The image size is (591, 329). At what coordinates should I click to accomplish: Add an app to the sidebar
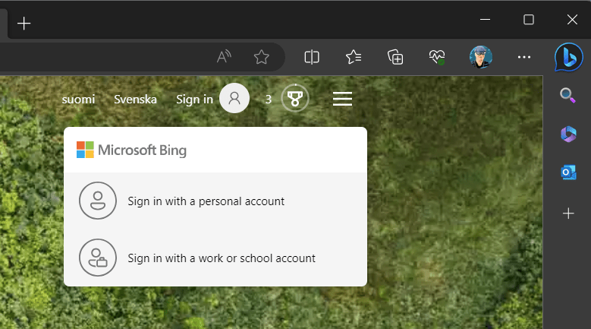pyautogui.click(x=567, y=214)
